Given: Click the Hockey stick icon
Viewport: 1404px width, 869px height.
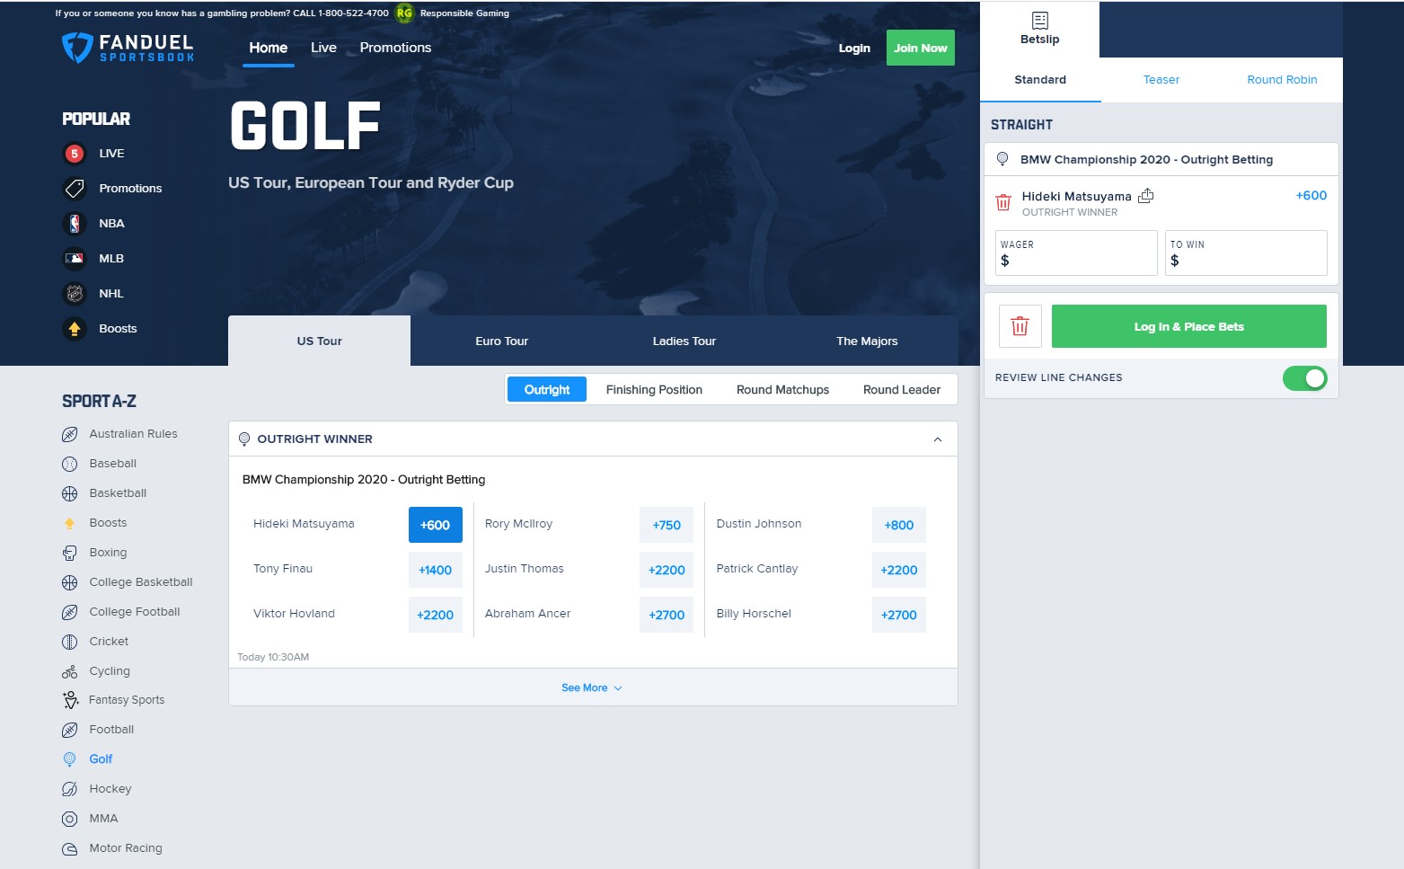Looking at the screenshot, I should tap(69, 789).
